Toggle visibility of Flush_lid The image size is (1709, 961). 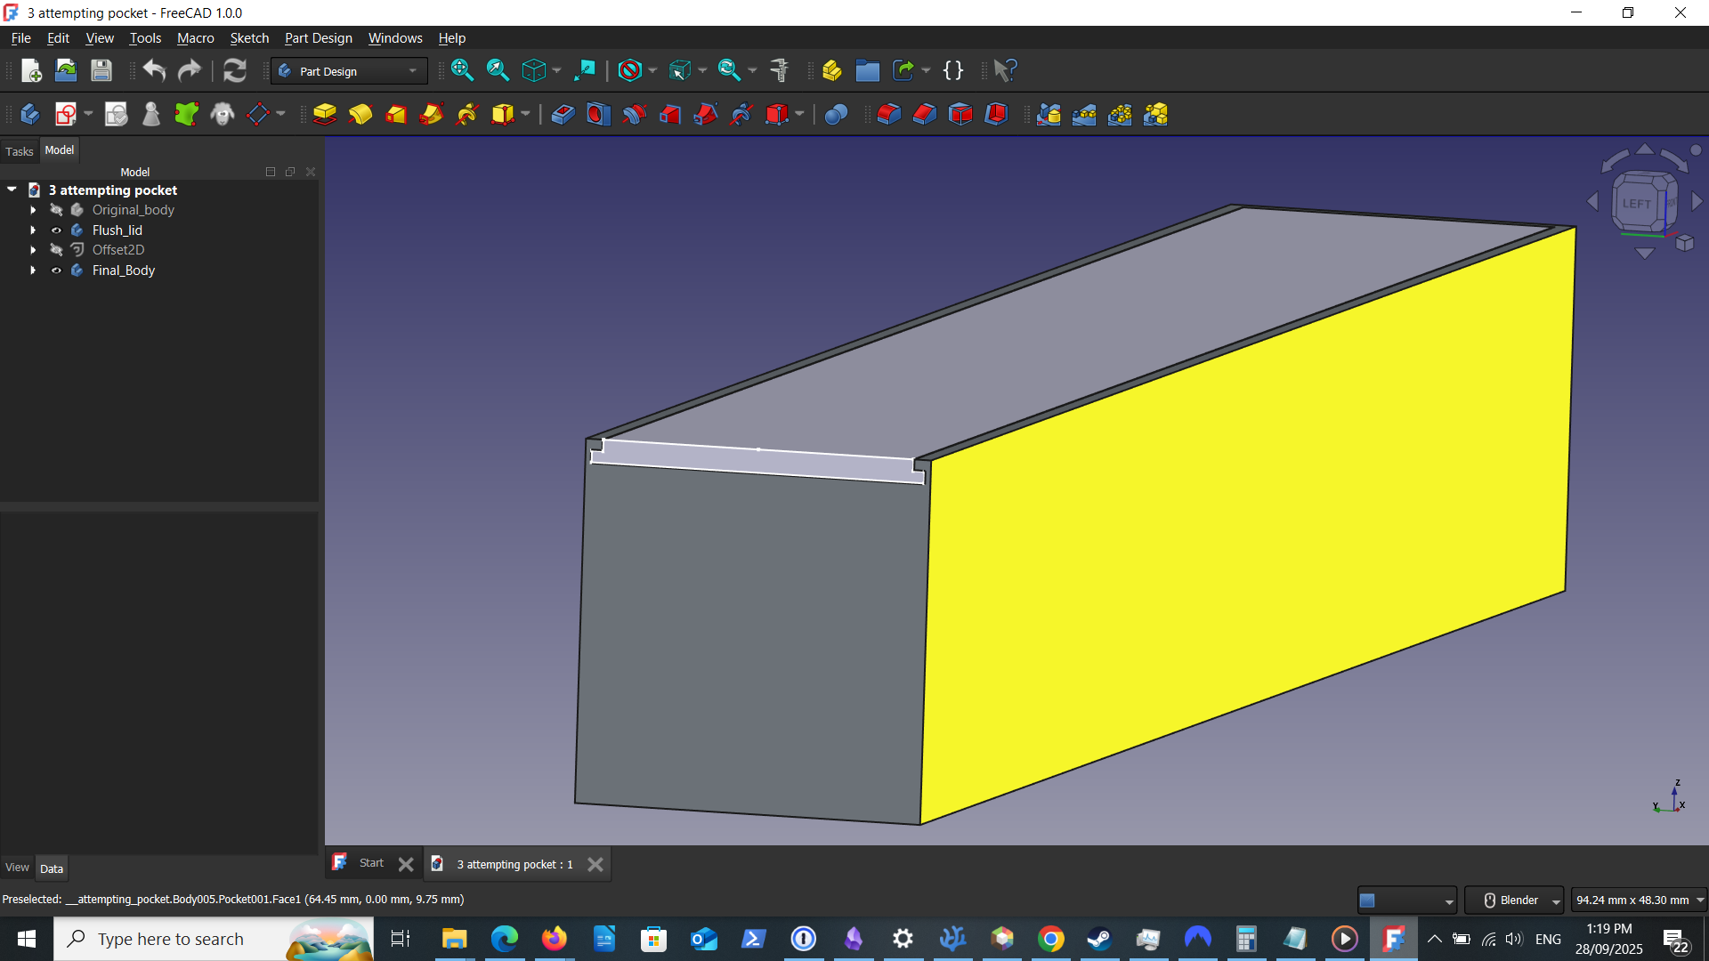tap(56, 230)
